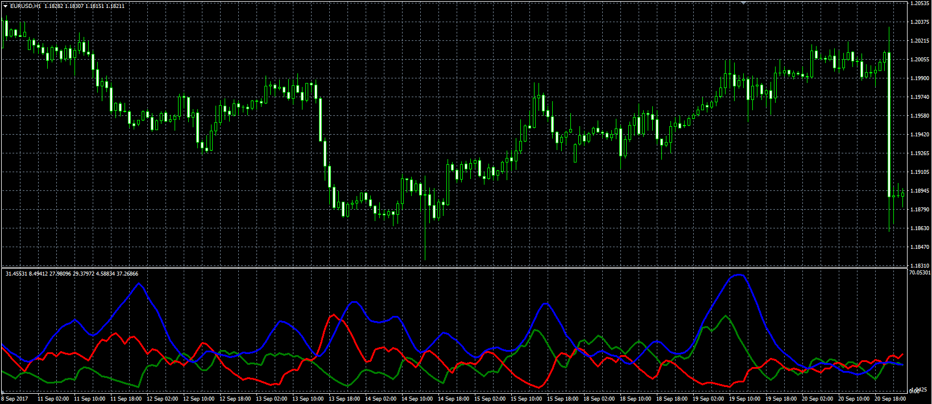Click the 18 Sep 02:00 time label
This screenshot has width=932, height=404.
pyautogui.click(x=599, y=399)
